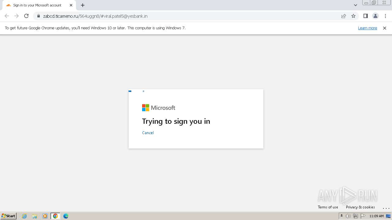Close the Chrome window
This screenshot has width=392, height=220.
[384, 3]
